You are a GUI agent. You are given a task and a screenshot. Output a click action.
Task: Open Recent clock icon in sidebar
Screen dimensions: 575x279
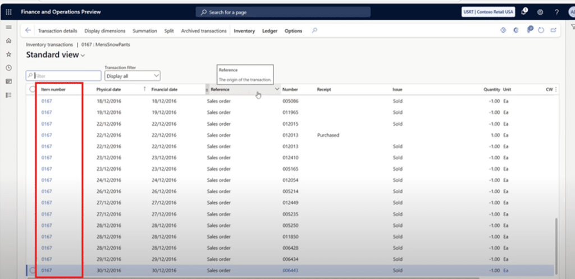[9, 68]
